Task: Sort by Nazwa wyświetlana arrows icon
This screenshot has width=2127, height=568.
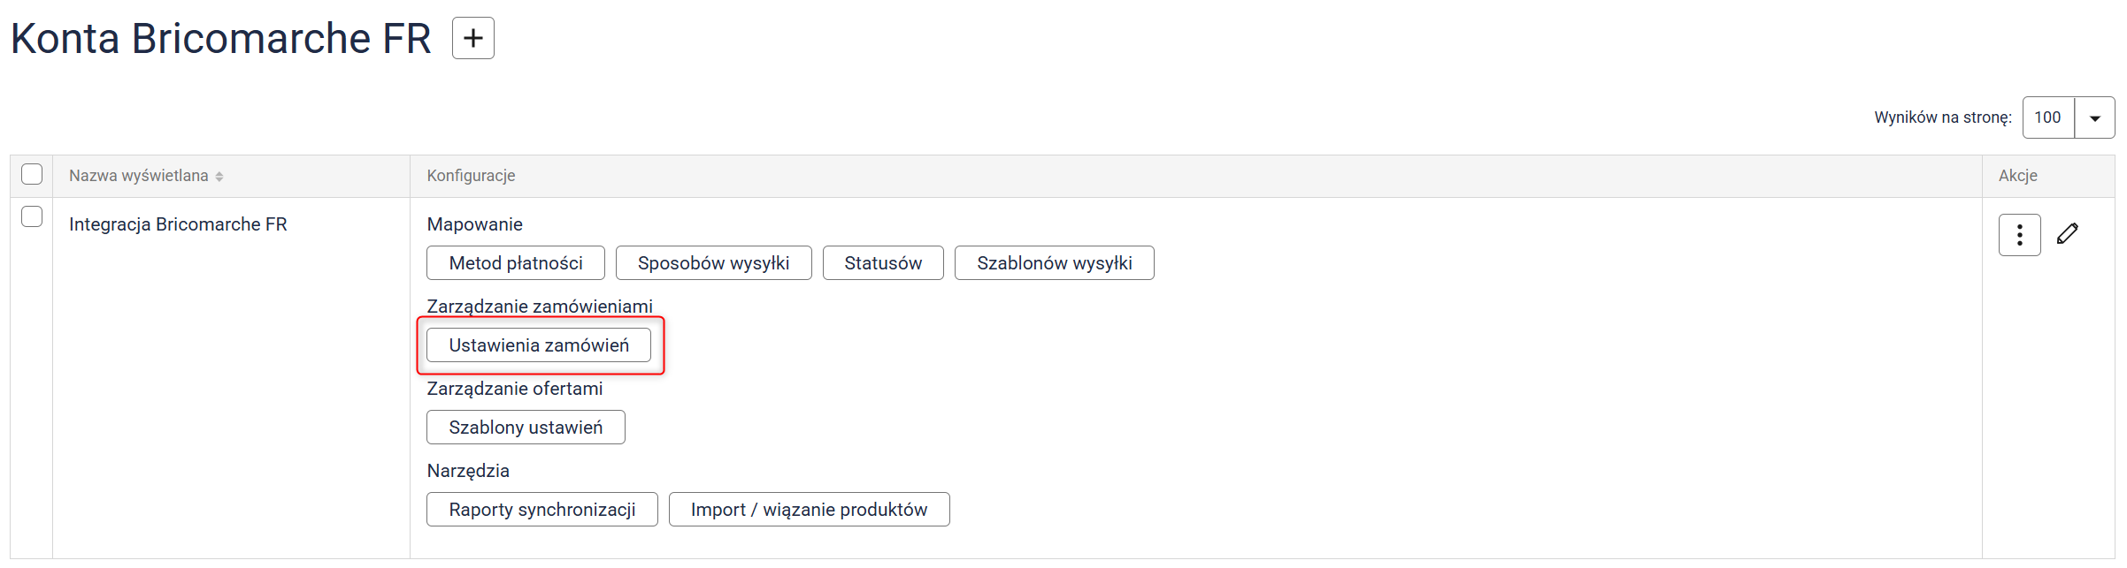Action: [219, 177]
